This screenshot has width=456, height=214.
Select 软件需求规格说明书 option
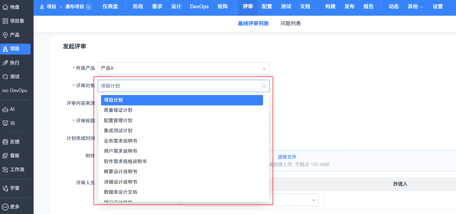182,162
